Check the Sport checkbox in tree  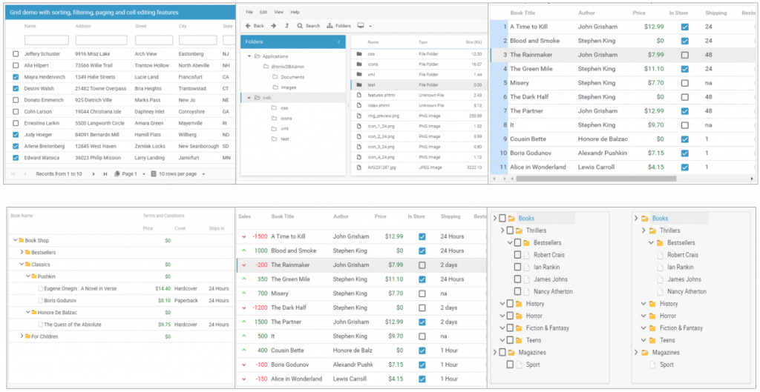[x=510, y=365]
